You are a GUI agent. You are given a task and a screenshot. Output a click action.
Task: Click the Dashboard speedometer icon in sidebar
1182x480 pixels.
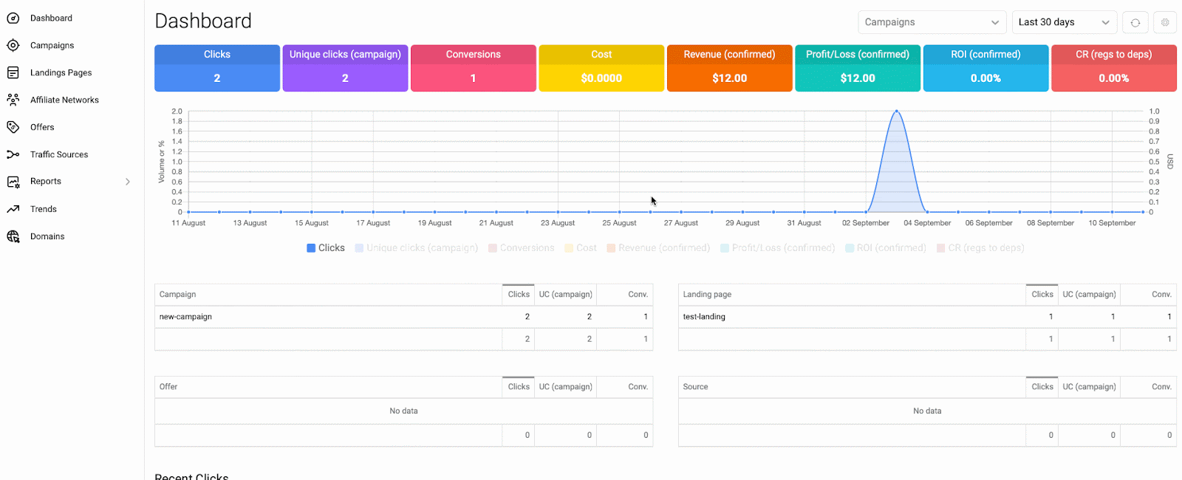pyautogui.click(x=13, y=18)
